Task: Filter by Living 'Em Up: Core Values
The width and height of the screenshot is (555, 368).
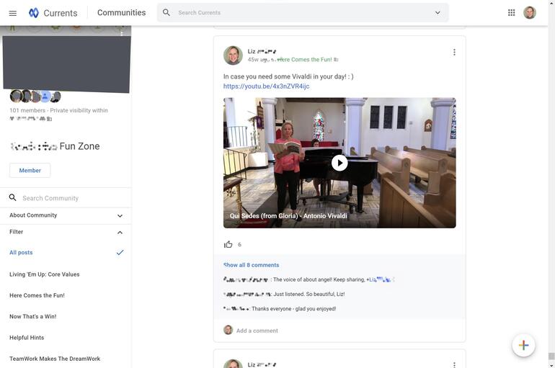Action: point(45,274)
